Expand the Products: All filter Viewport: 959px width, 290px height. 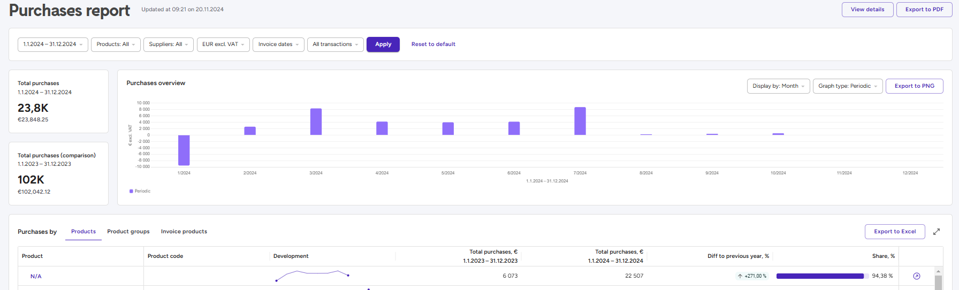[116, 44]
